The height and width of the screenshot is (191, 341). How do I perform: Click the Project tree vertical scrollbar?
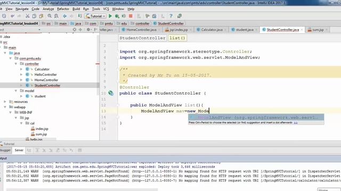pos(98,65)
